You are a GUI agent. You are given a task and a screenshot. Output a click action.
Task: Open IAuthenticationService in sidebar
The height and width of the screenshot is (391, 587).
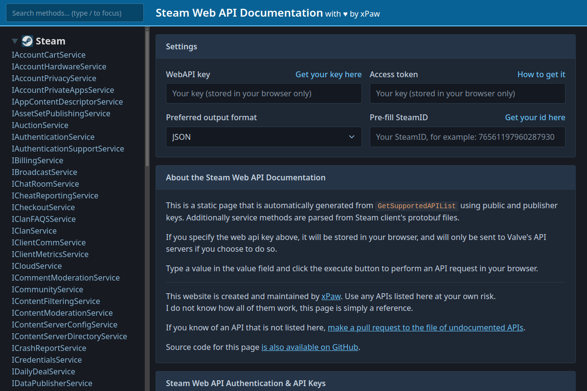click(53, 137)
